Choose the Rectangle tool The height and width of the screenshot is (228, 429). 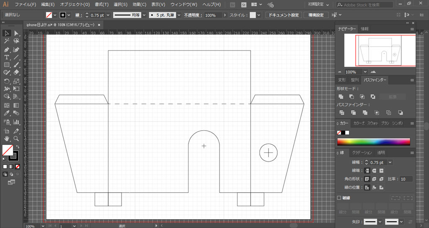pyautogui.click(x=7, y=65)
